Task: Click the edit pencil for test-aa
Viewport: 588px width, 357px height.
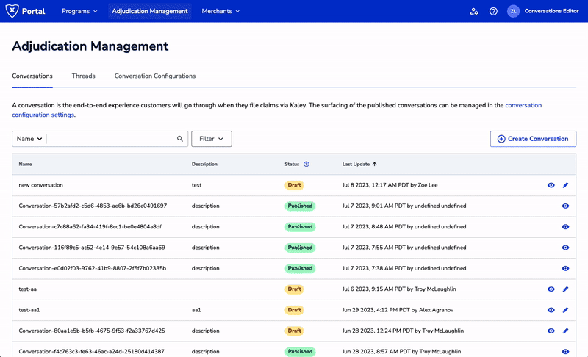Action: (565, 289)
